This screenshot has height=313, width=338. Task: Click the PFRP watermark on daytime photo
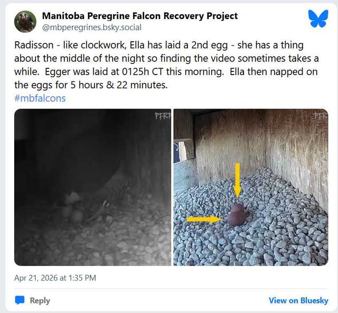click(x=321, y=116)
